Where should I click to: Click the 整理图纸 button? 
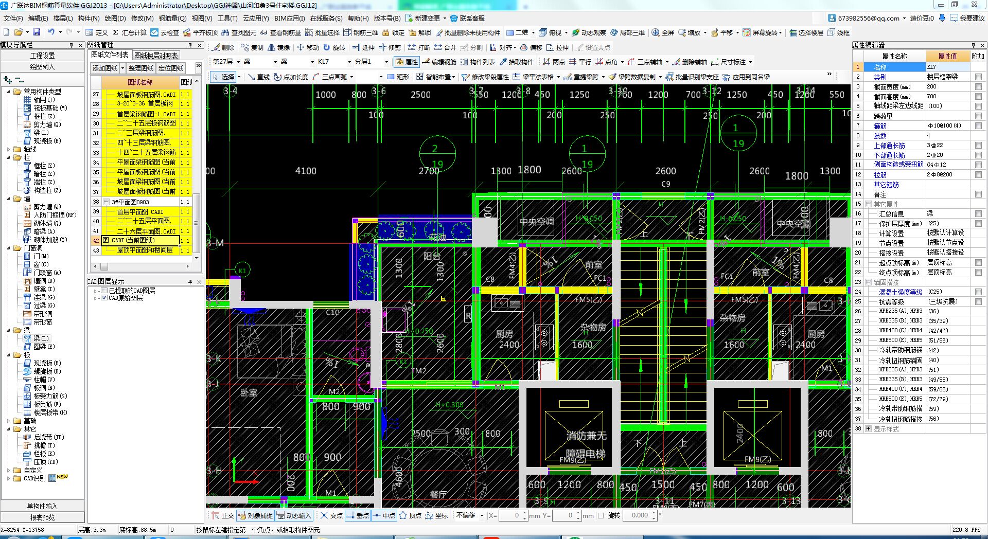(141, 68)
